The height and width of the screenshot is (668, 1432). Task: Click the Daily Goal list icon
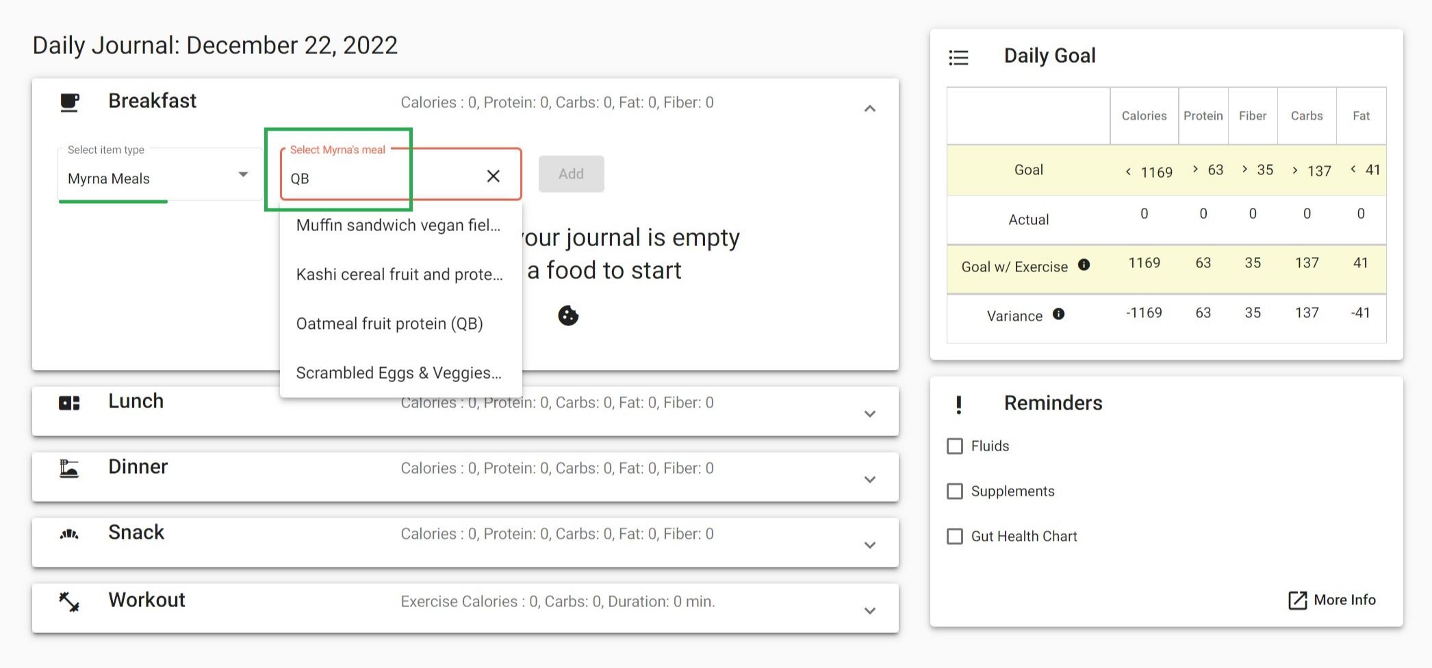(x=958, y=57)
